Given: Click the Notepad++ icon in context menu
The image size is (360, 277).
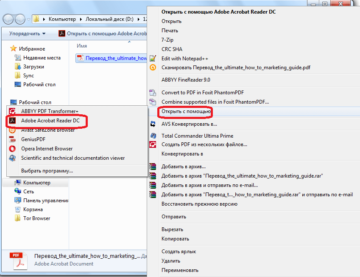Looking at the screenshot, I should click(153, 59).
